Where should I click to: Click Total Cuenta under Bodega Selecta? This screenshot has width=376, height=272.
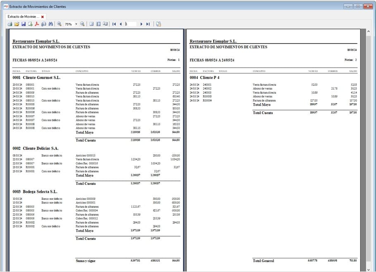pos(86,239)
